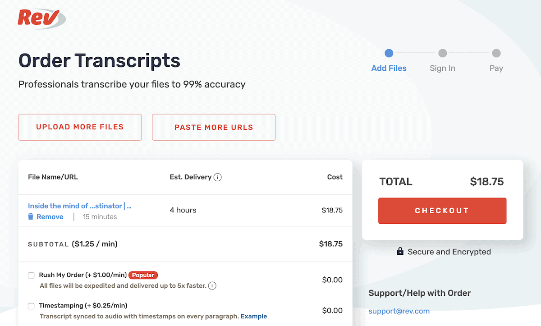The width and height of the screenshot is (541, 326).
Task: Click the Add Files step circle
Action: [389, 53]
